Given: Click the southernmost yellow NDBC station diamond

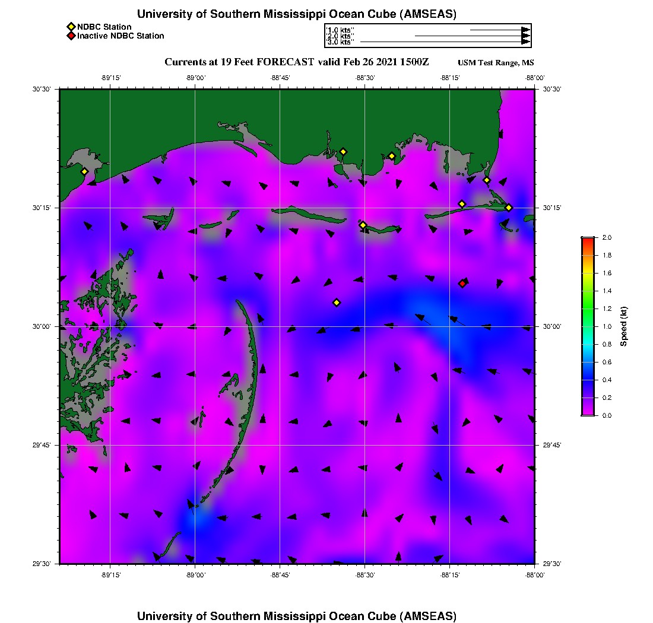Looking at the screenshot, I should point(337,303).
